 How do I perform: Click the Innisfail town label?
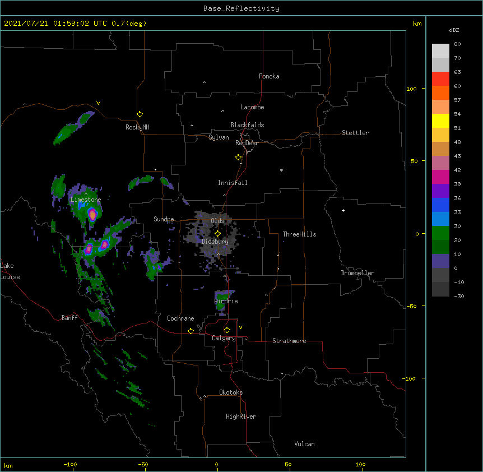coord(233,183)
